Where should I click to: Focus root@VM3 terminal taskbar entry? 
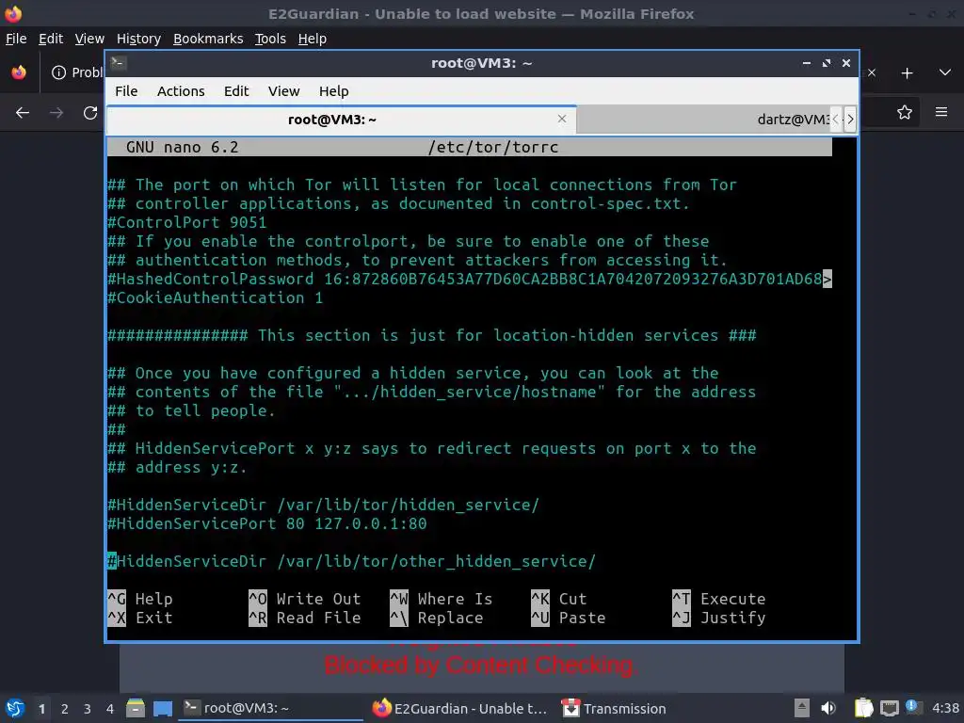[271, 708]
